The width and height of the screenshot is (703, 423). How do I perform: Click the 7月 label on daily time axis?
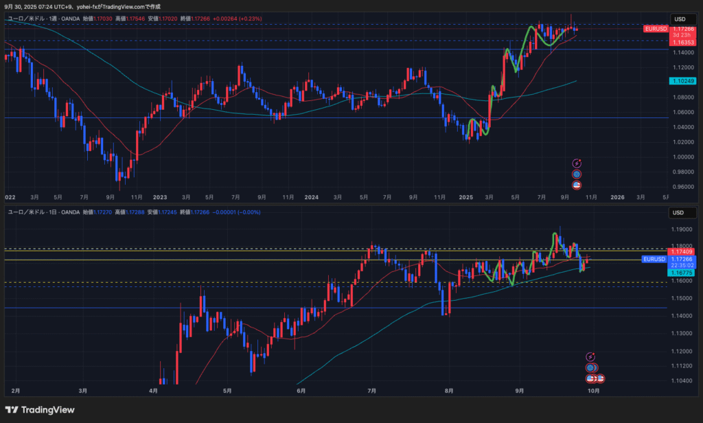click(372, 390)
